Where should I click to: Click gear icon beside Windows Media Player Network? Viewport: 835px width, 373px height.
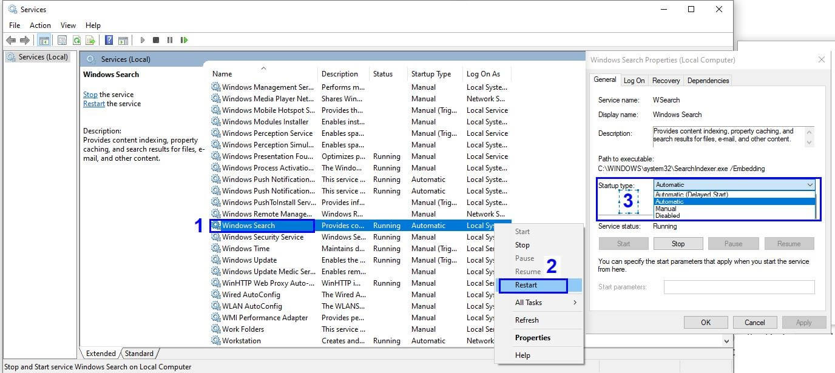pos(216,99)
